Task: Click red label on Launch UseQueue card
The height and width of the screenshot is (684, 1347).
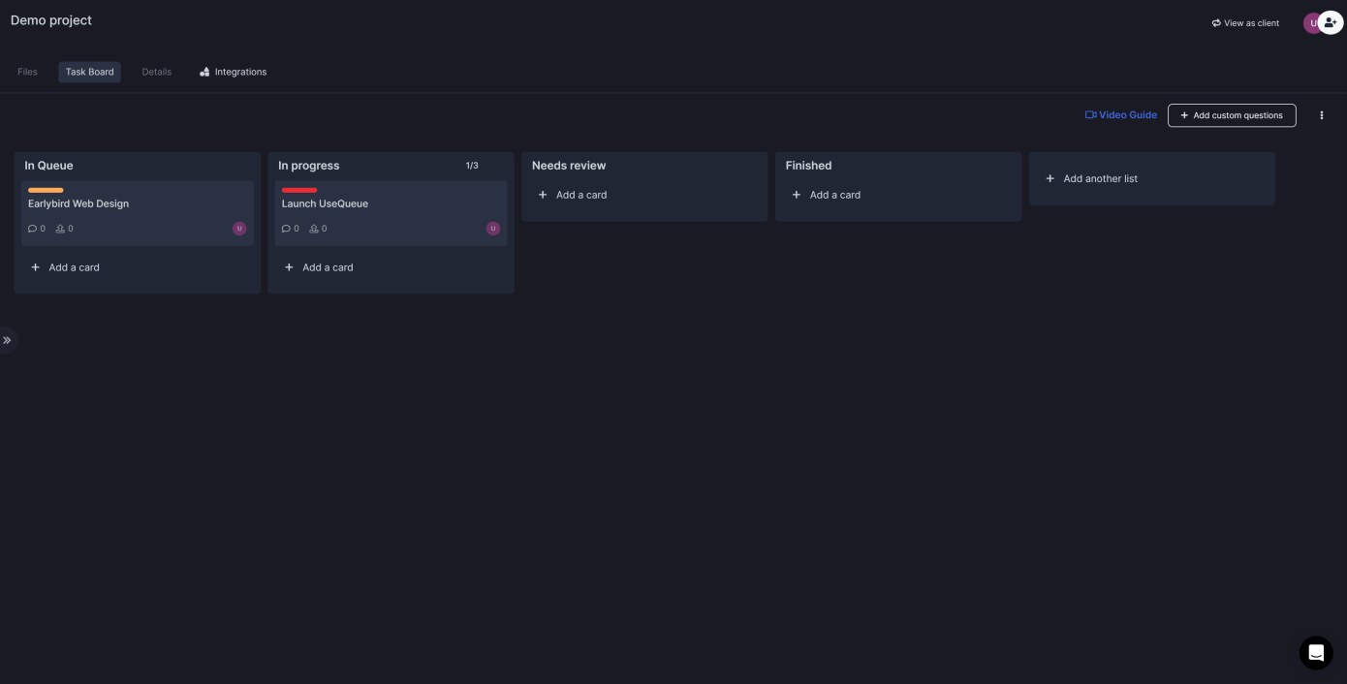Action: [298, 190]
